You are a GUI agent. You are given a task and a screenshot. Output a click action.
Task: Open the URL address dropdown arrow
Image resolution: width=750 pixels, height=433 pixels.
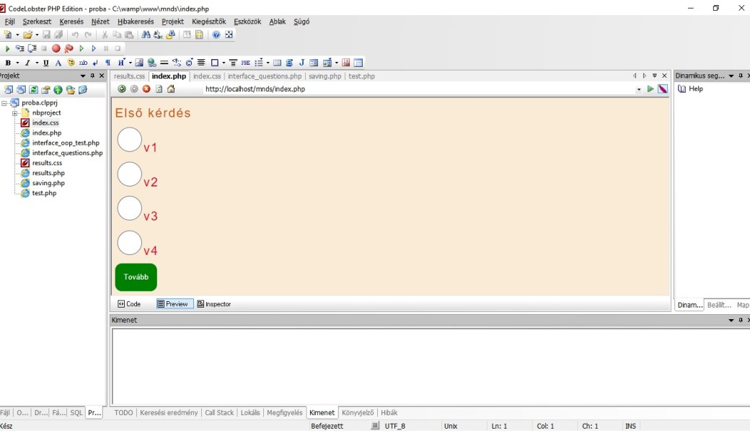639,89
